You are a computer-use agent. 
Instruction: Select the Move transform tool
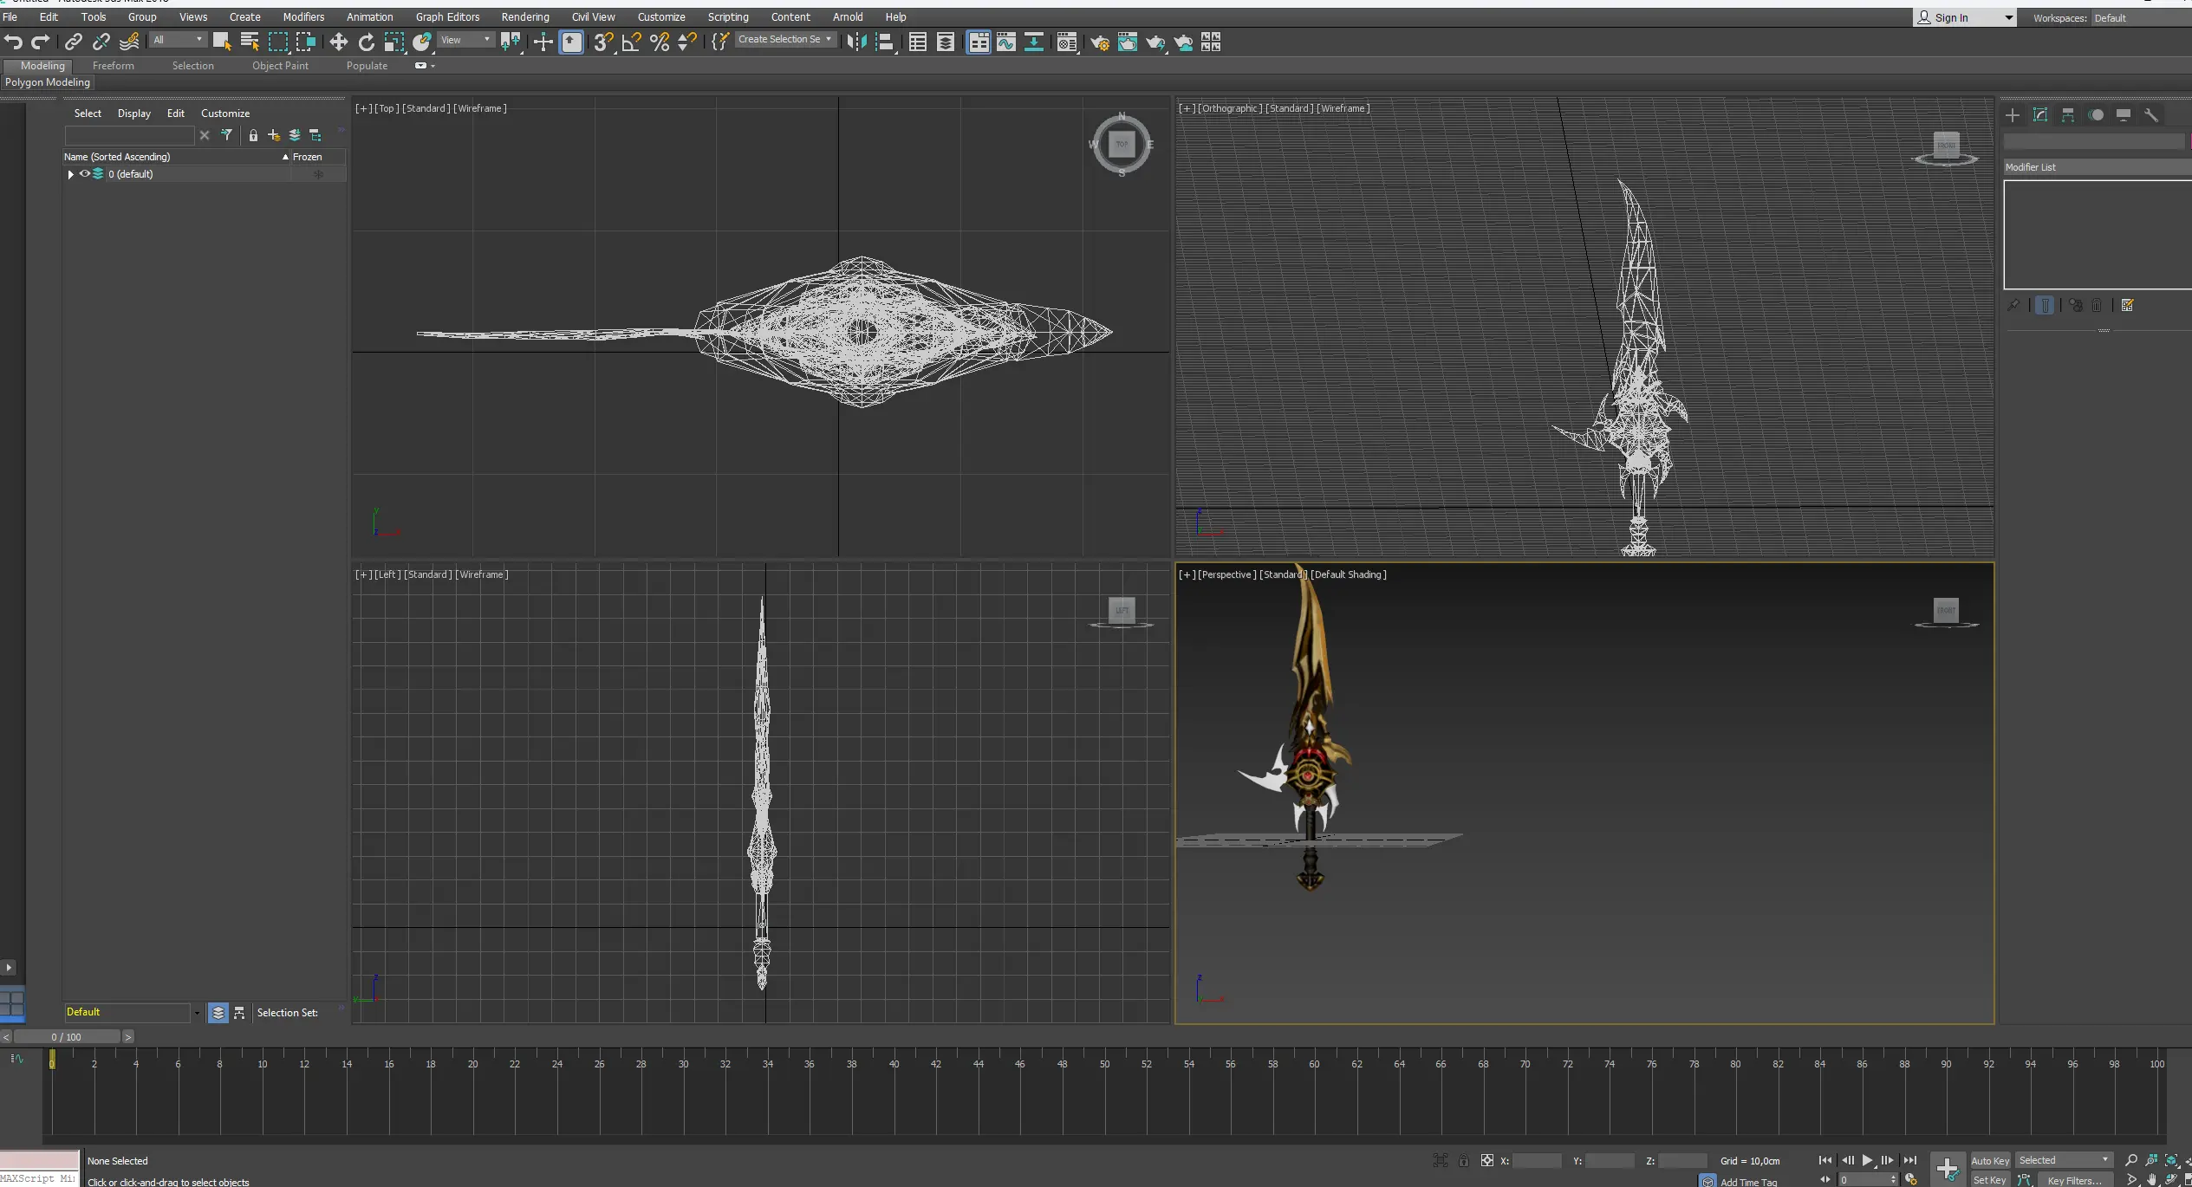point(338,42)
